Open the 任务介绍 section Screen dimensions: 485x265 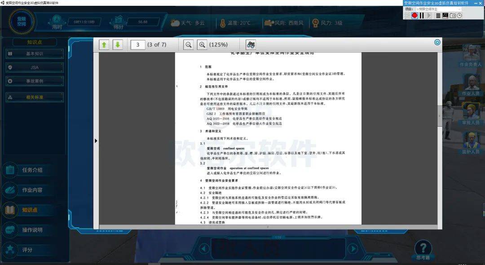tap(32, 170)
